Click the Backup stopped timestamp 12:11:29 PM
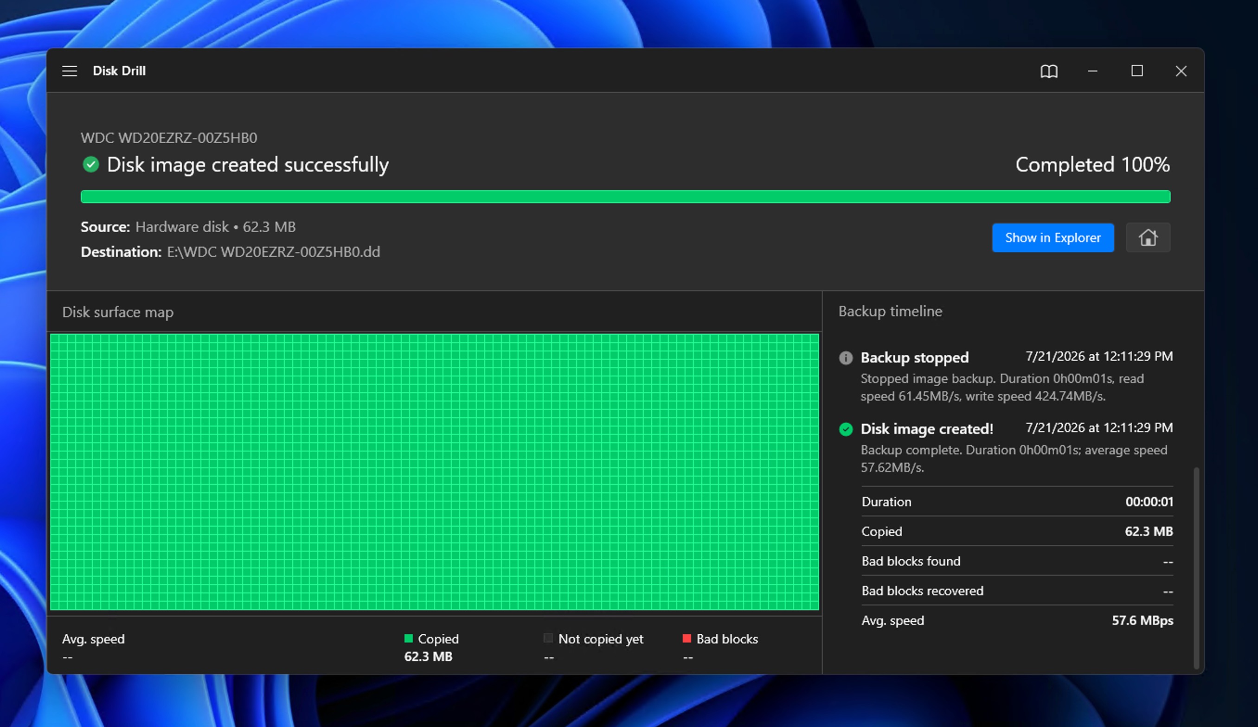 pos(1099,356)
